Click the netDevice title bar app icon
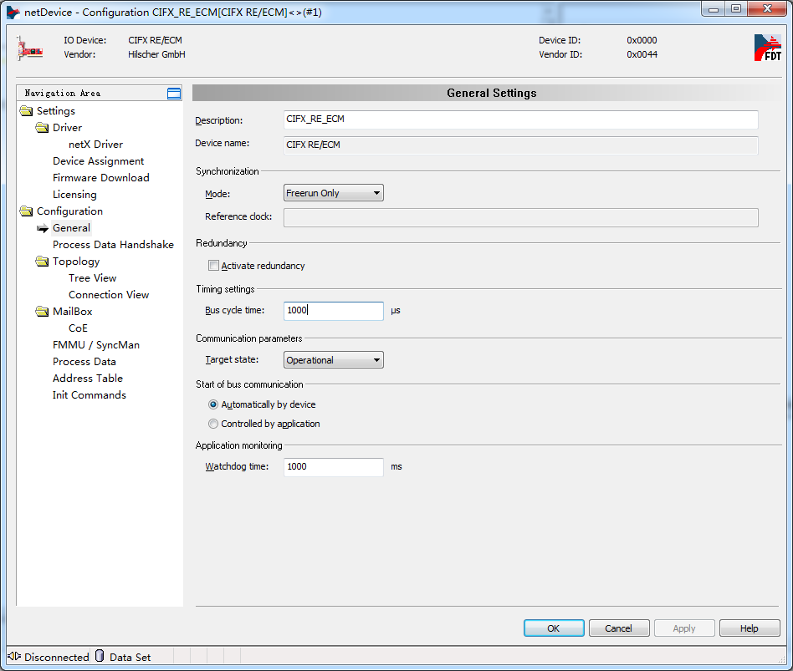The height and width of the screenshot is (671, 793). 13,13
